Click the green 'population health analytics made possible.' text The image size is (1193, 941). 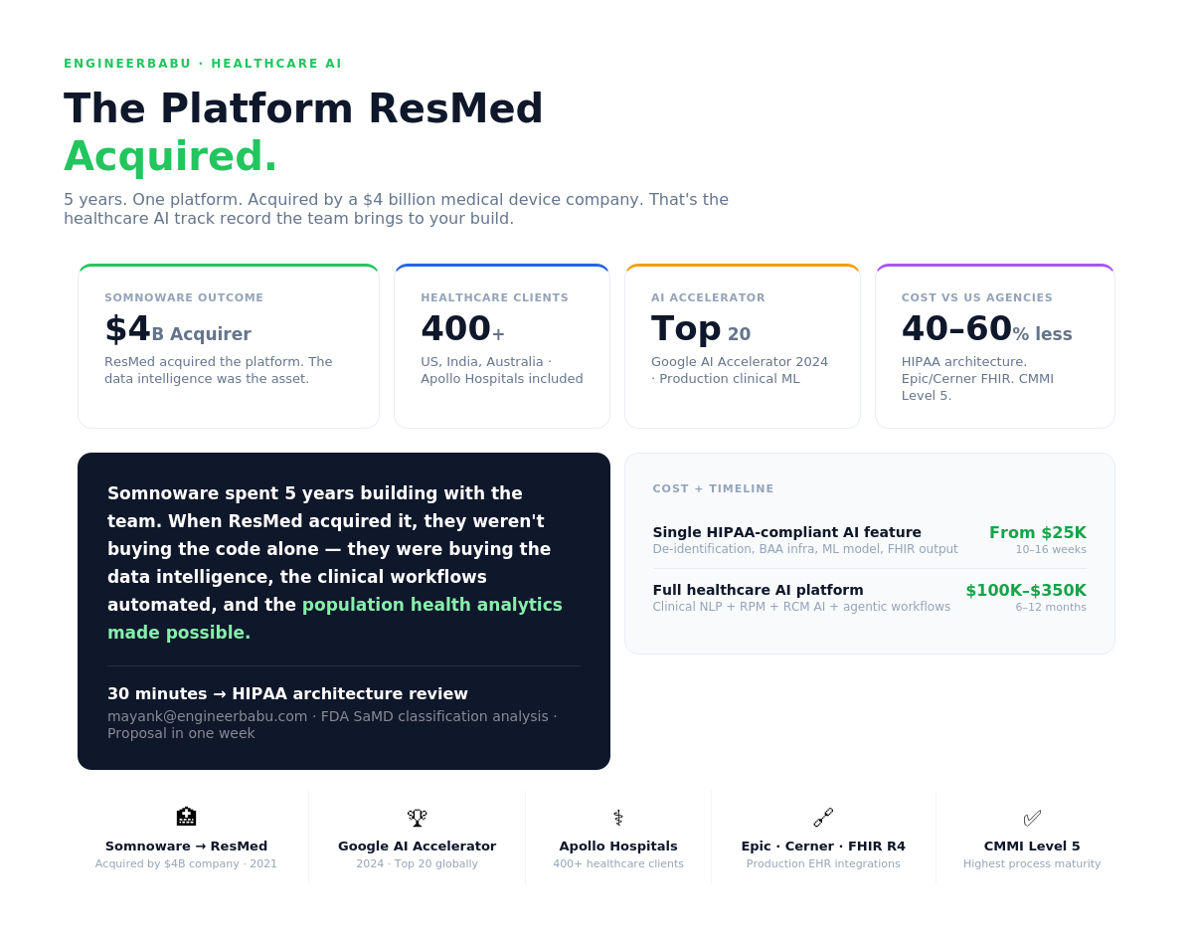(335, 619)
